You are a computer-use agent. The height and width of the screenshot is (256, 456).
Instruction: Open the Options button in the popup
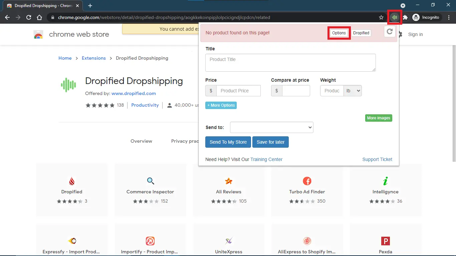[x=339, y=33]
